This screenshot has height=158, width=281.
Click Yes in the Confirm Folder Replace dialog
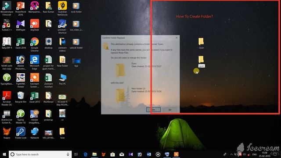coord(153,109)
